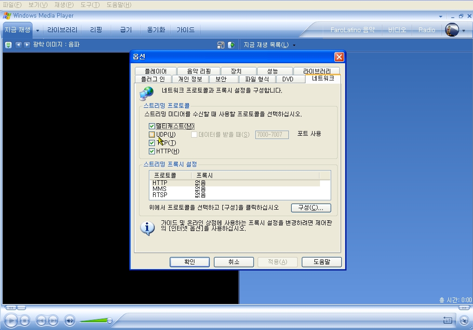Switch to the 플러그 인 tab
Viewport: 473px width, 330px height.
coord(153,79)
